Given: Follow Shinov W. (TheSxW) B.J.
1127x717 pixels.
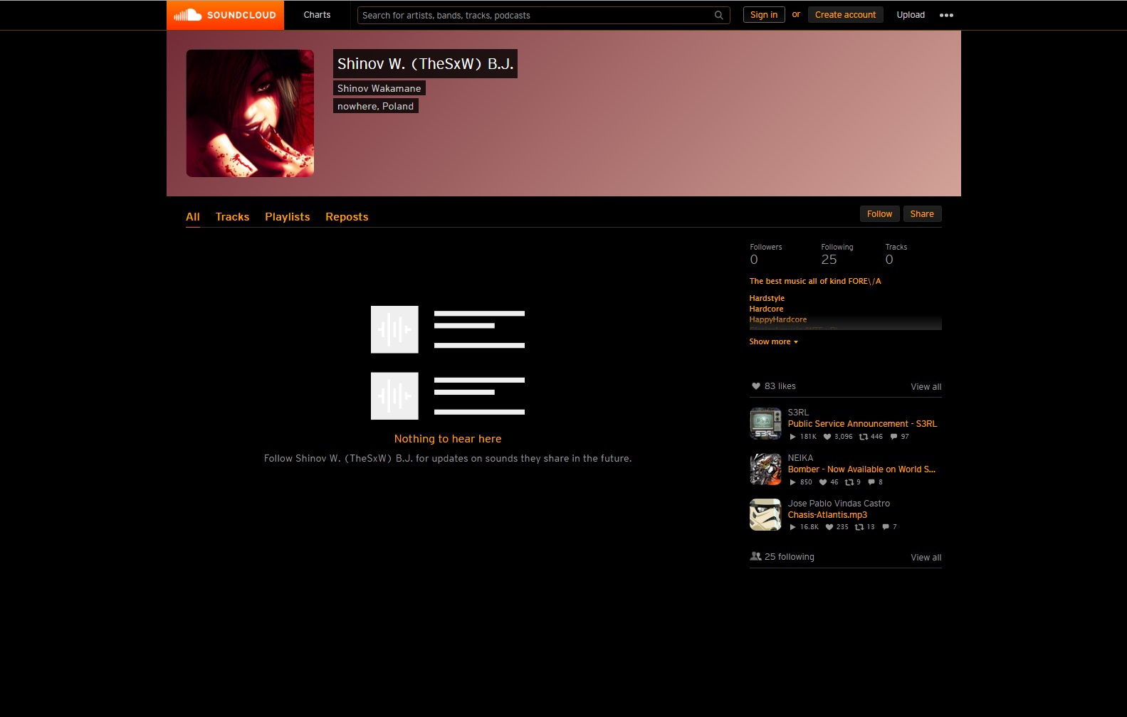Looking at the screenshot, I should tap(879, 214).
